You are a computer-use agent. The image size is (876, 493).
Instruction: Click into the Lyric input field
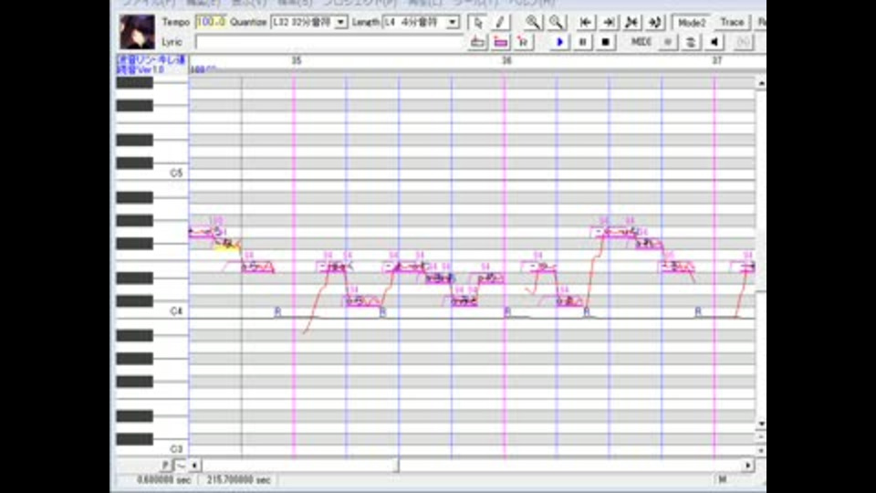329,42
